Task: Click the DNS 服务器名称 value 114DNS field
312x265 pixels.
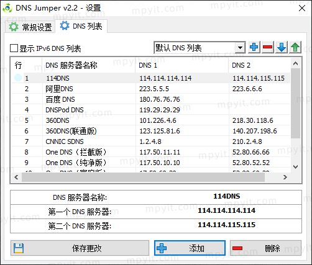Action: point(227,196)
